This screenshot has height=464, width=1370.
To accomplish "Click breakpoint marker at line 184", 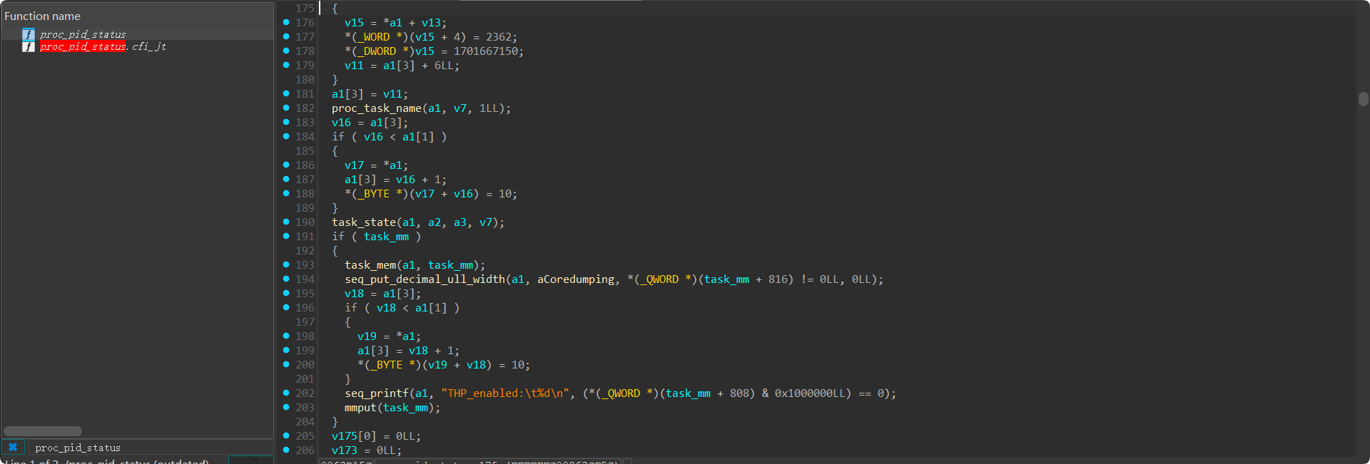I will 286,136.
